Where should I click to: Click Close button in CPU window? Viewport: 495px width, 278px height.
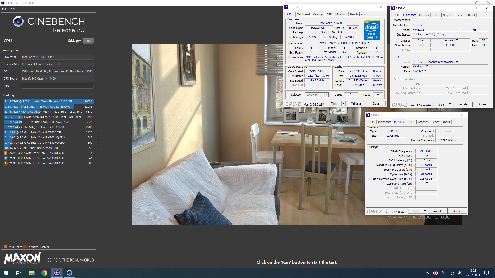pos(376,103)
